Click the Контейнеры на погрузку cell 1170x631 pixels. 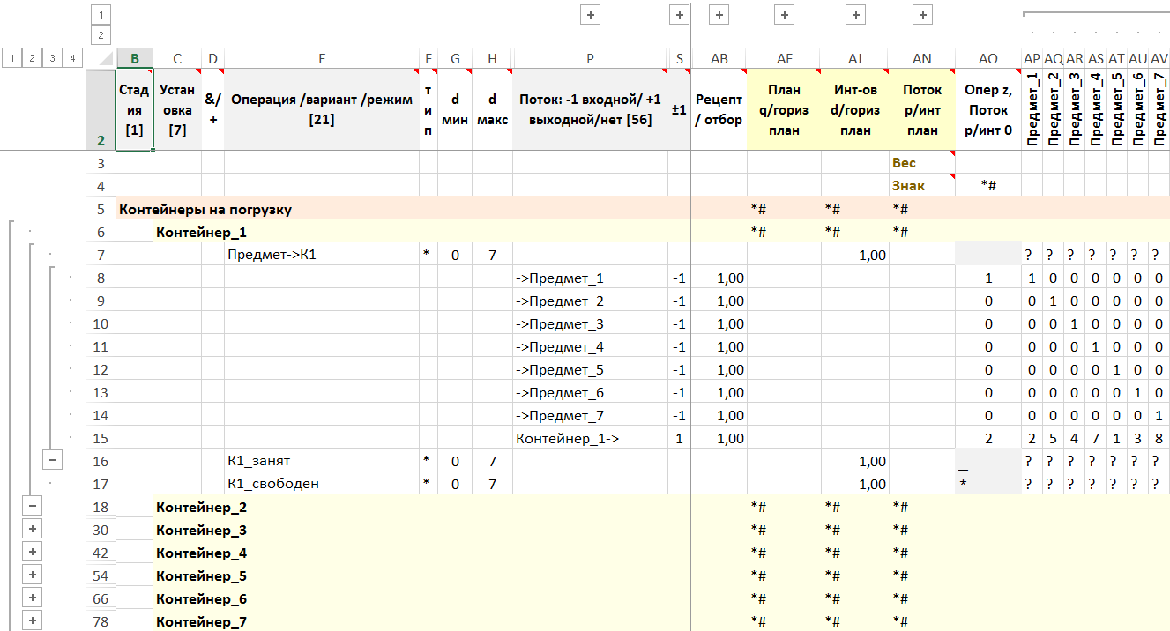point(205,210)
